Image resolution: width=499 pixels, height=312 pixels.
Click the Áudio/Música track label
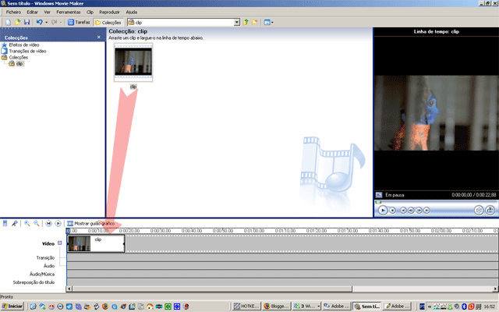(42, 274)
